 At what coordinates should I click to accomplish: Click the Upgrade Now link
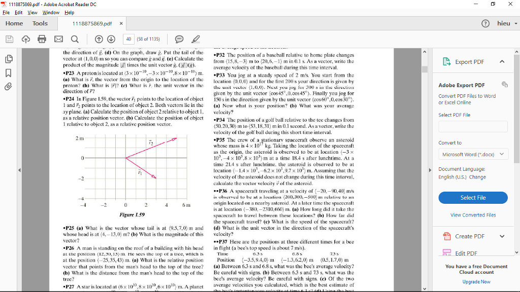pos(476,281)
